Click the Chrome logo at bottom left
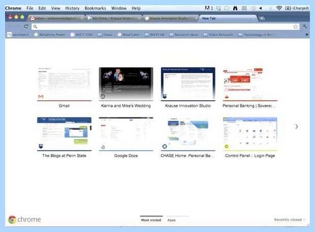Screen dimensions: 315x232 [x=12, y=219]
